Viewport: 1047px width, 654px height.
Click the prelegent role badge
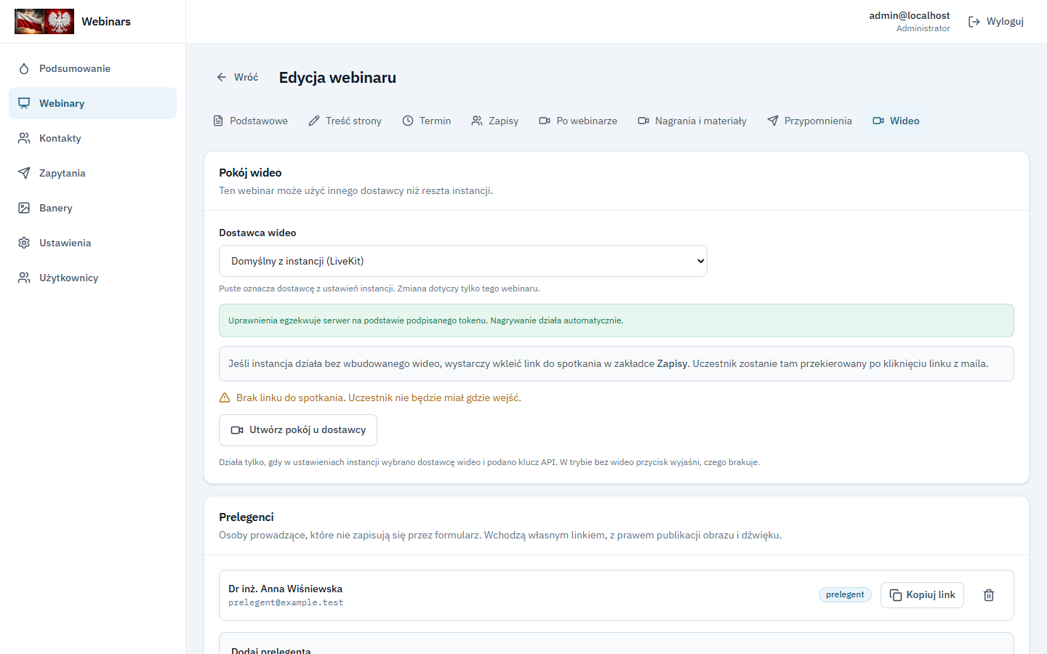coord(845,594)
